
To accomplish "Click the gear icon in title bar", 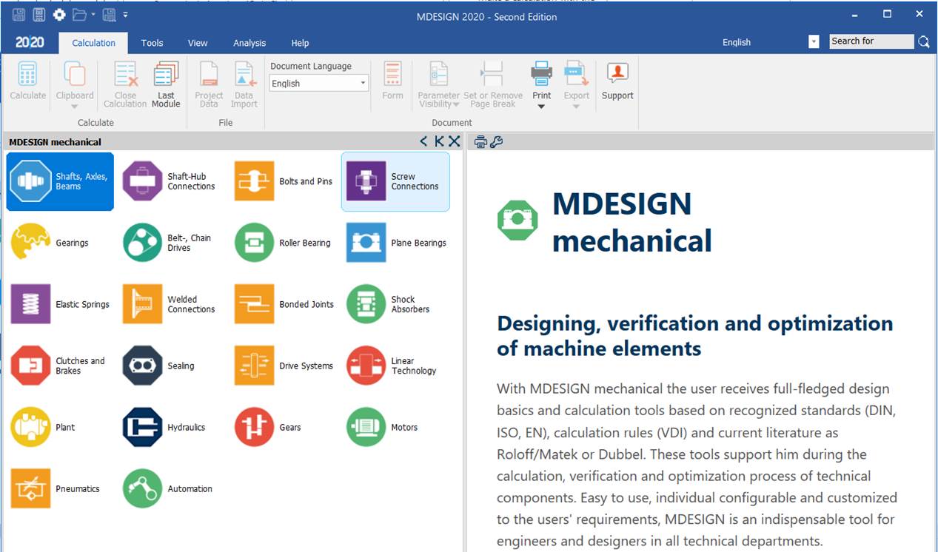I will click(x=59, y=14).
